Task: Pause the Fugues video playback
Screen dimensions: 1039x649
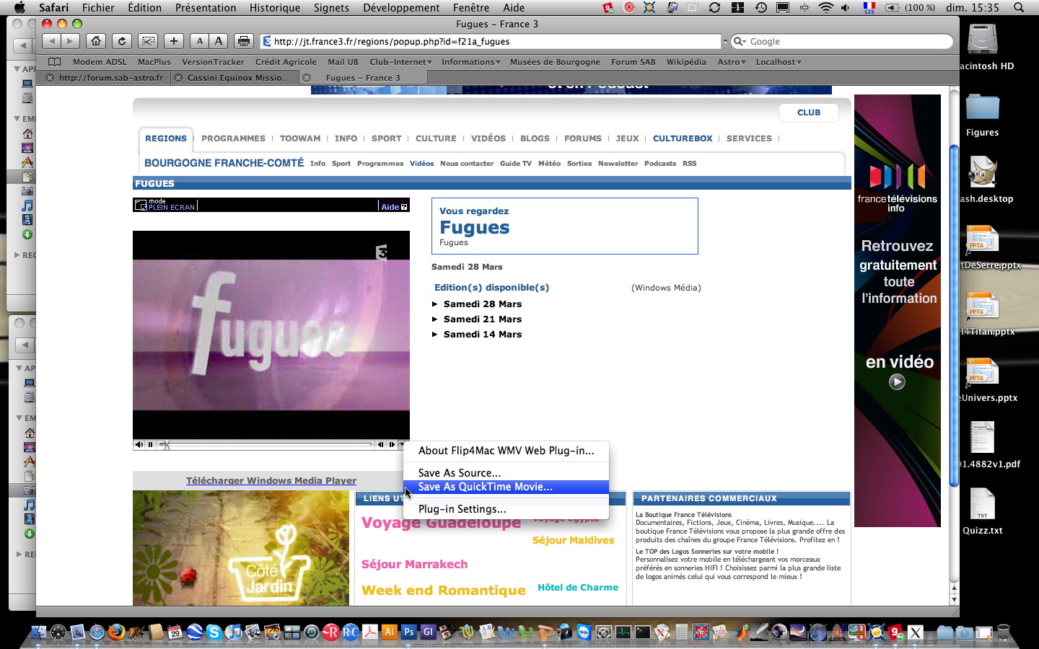Action: click(150, 445)
